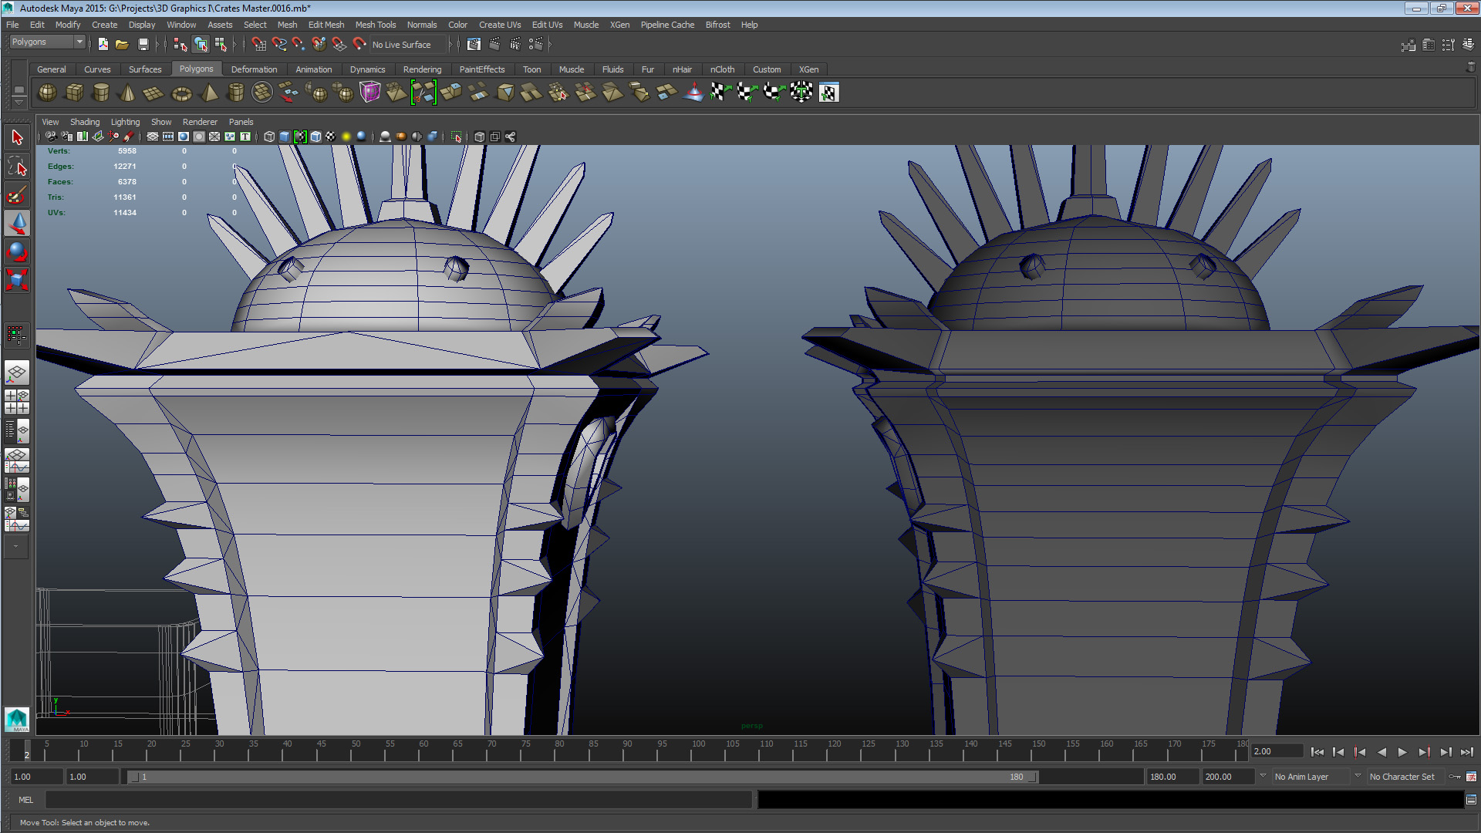
Task: Click the Save scene icon
Action: (x=143, y=45)
